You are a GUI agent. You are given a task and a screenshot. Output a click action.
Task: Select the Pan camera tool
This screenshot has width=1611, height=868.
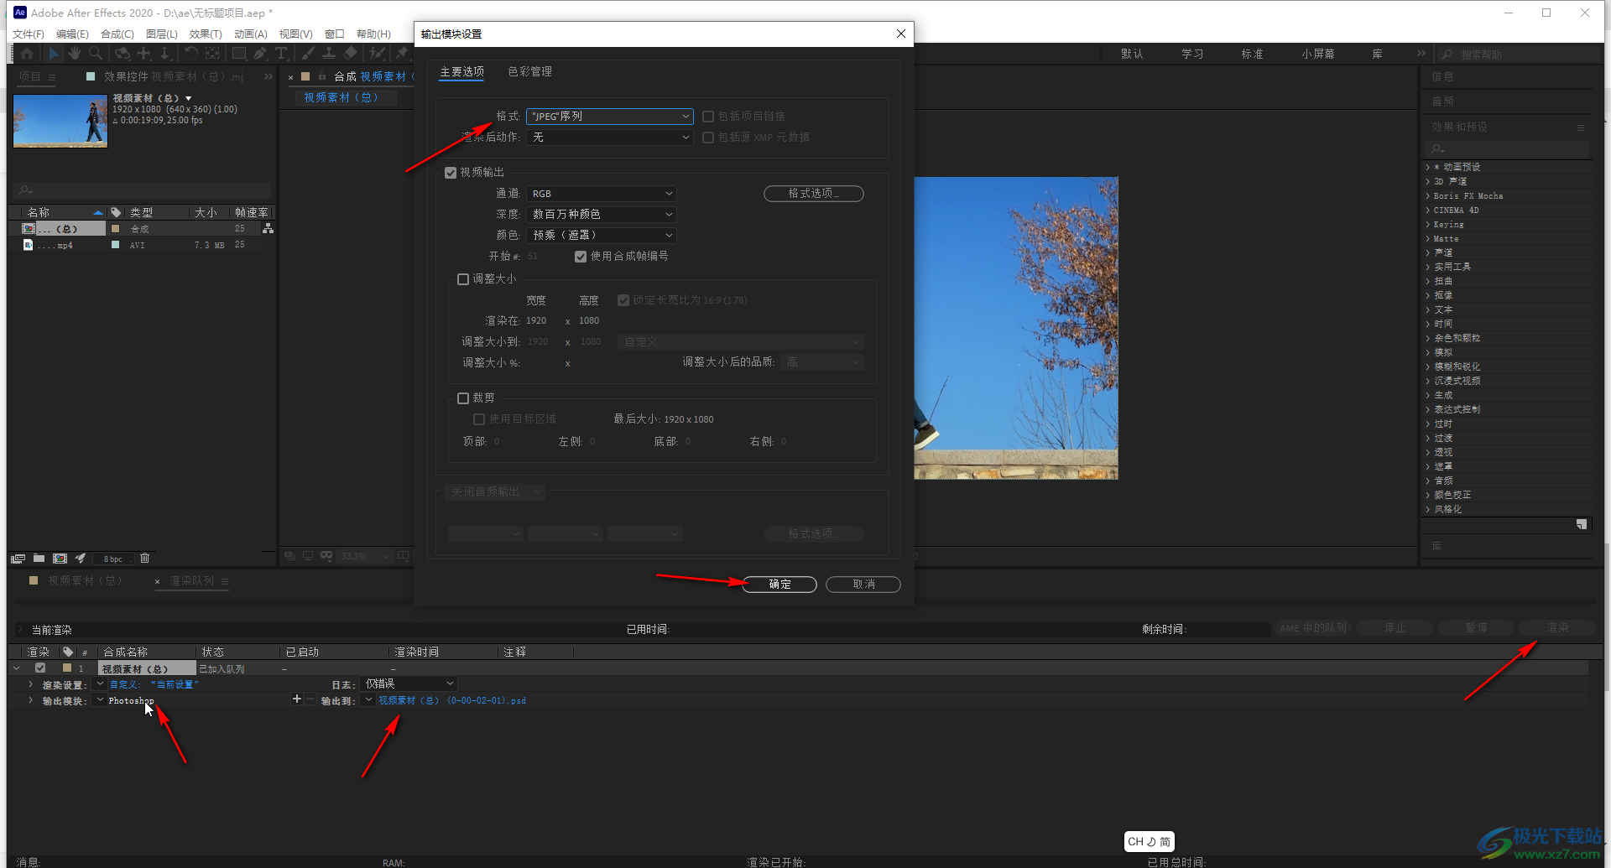[143, 54]
